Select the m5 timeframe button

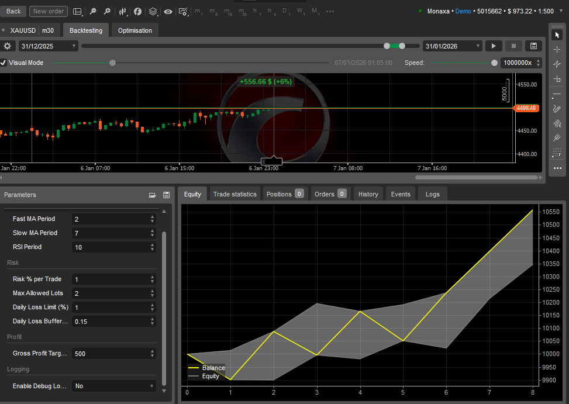213,11
